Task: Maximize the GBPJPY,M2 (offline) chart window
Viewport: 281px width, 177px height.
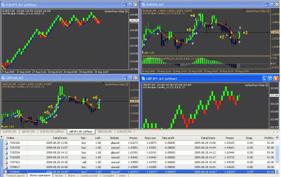Action: (271, 79)
